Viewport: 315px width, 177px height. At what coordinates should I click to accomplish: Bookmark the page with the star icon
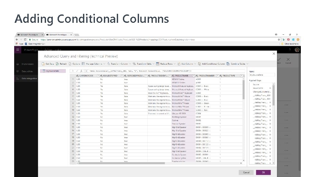point(279,40)
